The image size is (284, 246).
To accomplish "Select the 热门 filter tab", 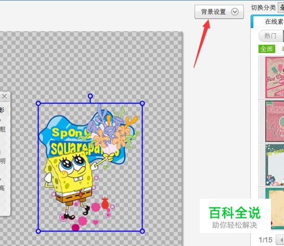I will click(270, 36).
